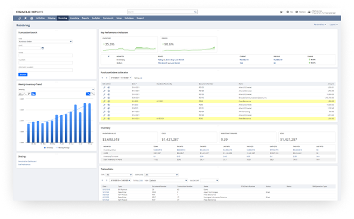354x219 pixels.
Task: Open the shortcuts star icon
Action: [26, 18]
